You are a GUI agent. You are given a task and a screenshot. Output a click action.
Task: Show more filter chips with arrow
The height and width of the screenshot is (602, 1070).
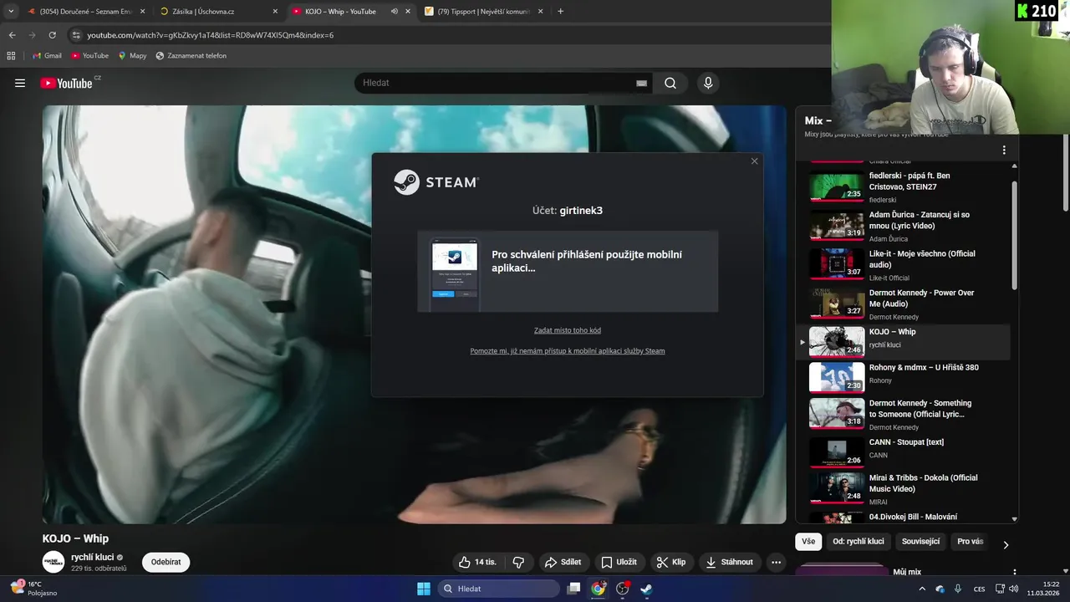point(1006,544)
